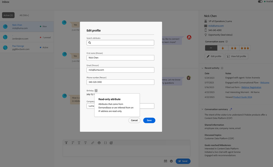Switch to the Active (3) tab
The image size is (273, 167).
pyautogui.click(x=8, y=15)
